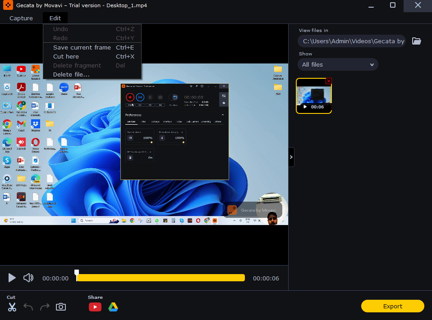Click the redo arrow in bottom toolbar
The image size is (432, 320).
point(45,307)
